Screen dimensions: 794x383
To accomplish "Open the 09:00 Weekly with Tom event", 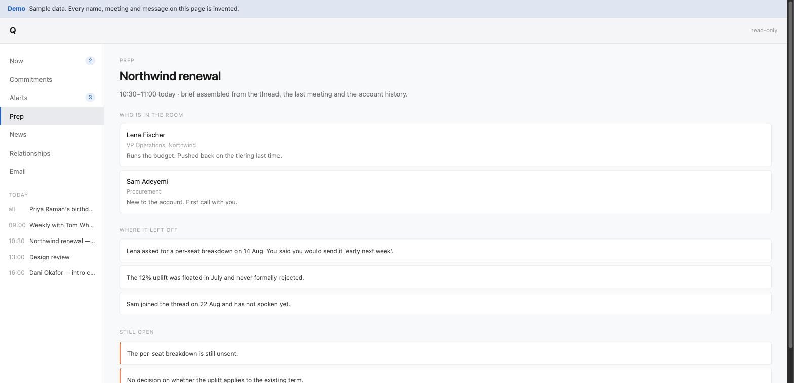I will click(x=52, y=225).
